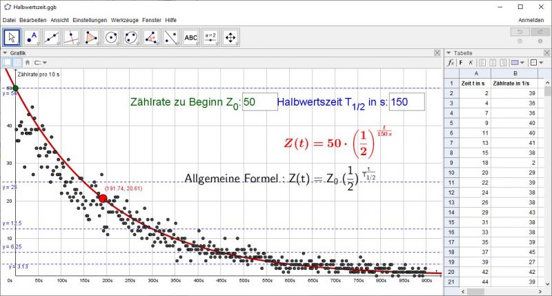
Task: Click the Tabelle horizontal scroll left arrow
Action: [x=462, y=291]
